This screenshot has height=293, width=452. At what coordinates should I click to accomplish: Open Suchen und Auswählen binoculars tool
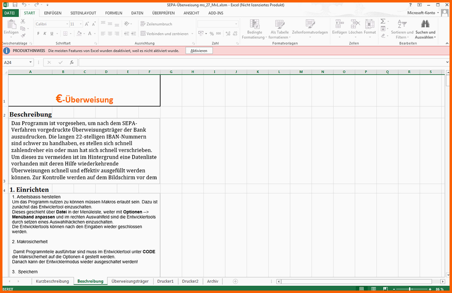[x=425, y=24]
